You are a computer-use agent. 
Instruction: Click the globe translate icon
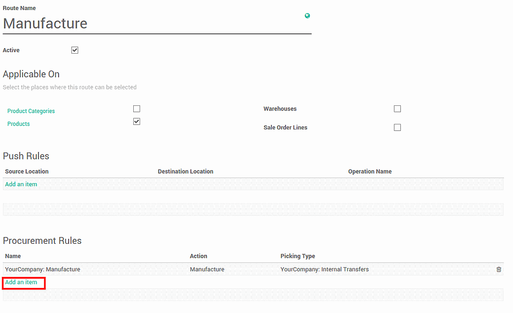[307, 16]
